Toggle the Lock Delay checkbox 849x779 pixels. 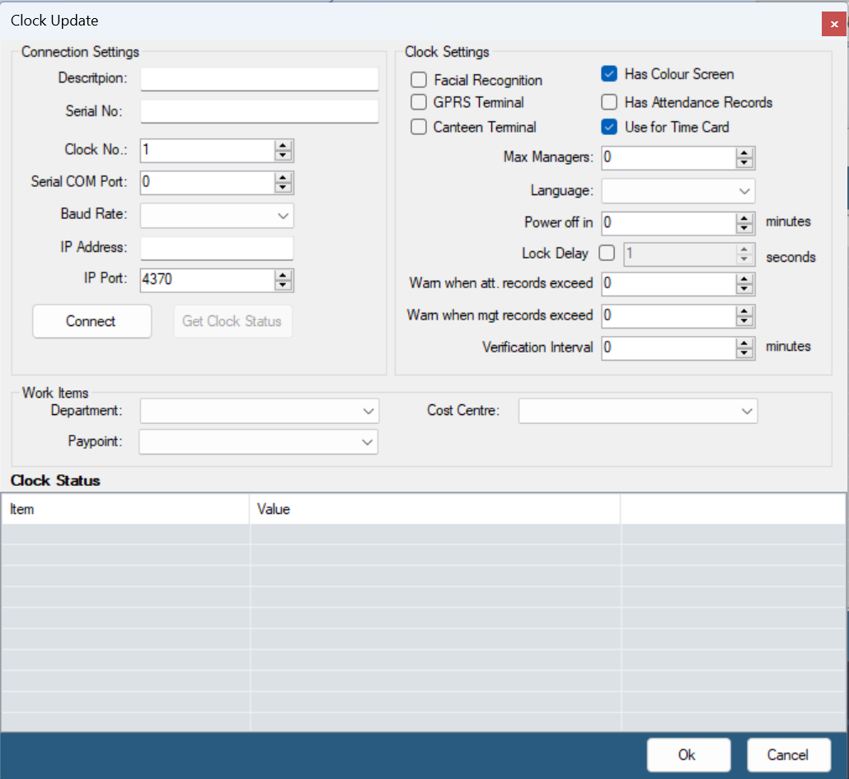pyautogui.click(x=607, y=253)
